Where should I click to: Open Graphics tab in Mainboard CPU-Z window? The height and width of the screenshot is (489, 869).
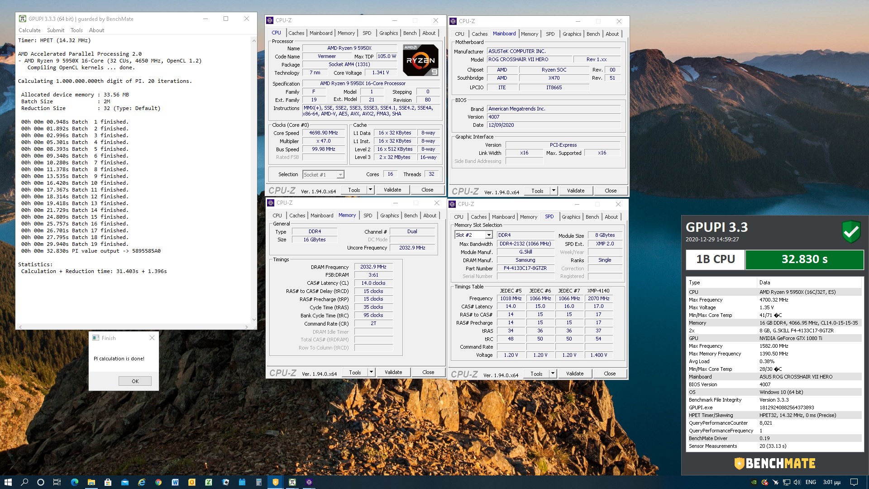point(572,34)
